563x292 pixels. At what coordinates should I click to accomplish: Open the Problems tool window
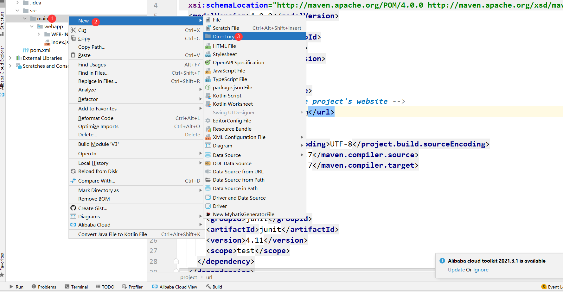click(44, 287)
